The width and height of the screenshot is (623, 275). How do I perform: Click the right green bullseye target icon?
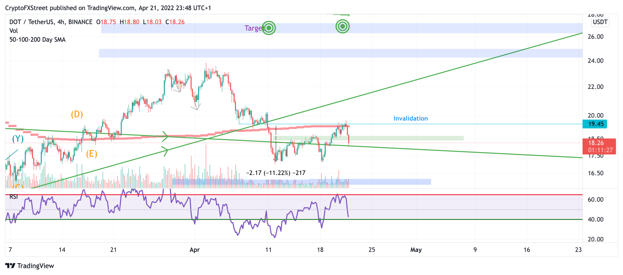coord(342,26)
